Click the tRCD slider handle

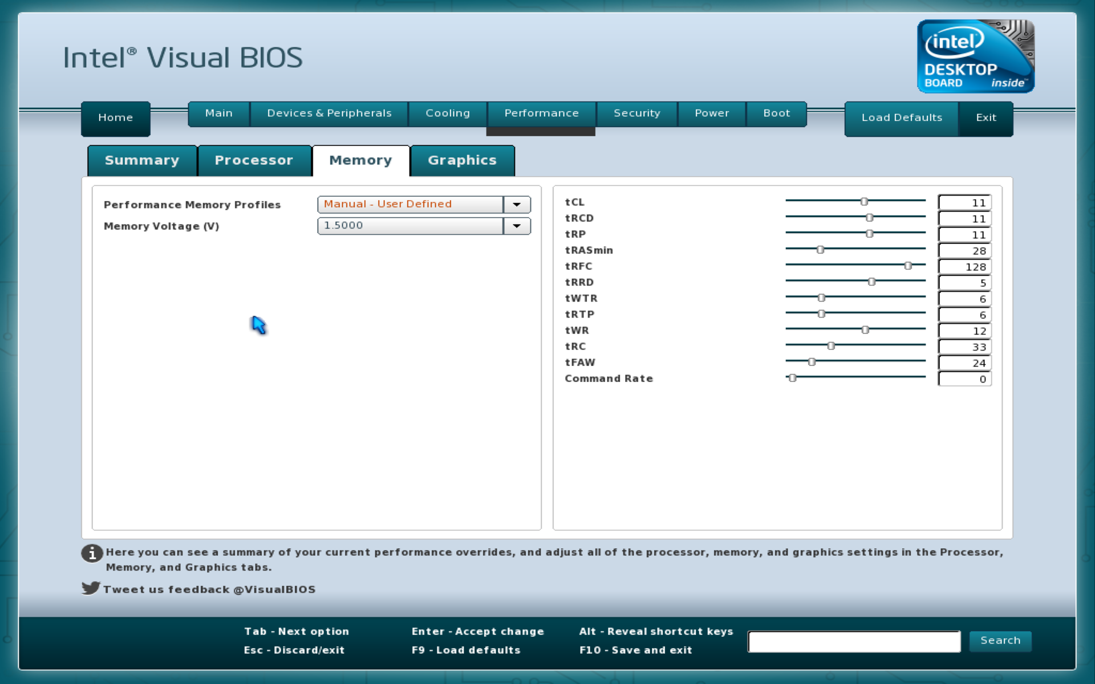(869, 217)
